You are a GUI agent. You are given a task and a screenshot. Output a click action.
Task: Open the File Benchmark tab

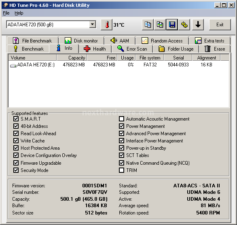(32, 41)
